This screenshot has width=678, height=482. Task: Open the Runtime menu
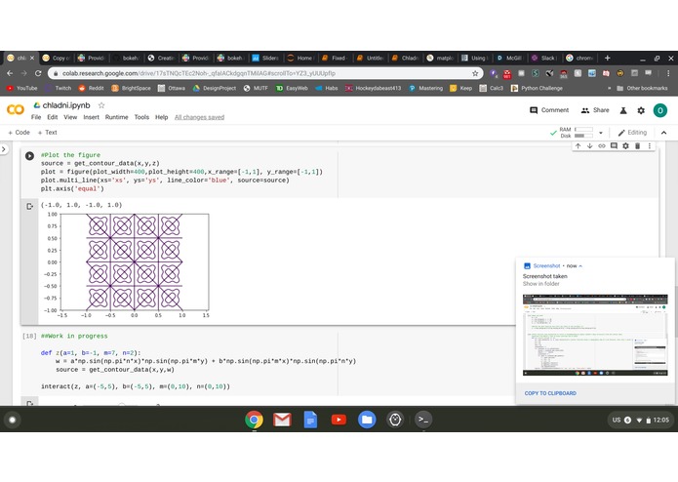116,117
